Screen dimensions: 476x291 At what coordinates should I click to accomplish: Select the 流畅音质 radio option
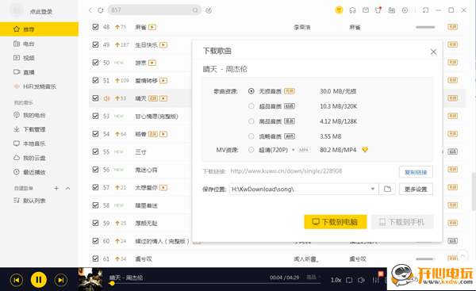tap(251, 136)
